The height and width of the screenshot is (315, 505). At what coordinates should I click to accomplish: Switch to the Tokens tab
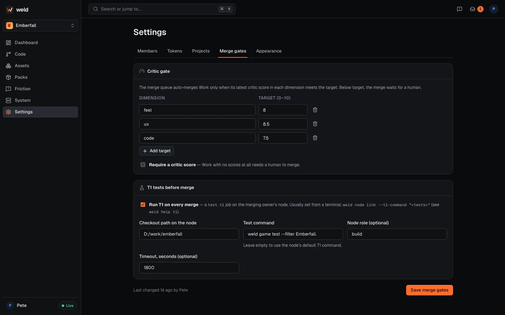click(x=175, y=51)
